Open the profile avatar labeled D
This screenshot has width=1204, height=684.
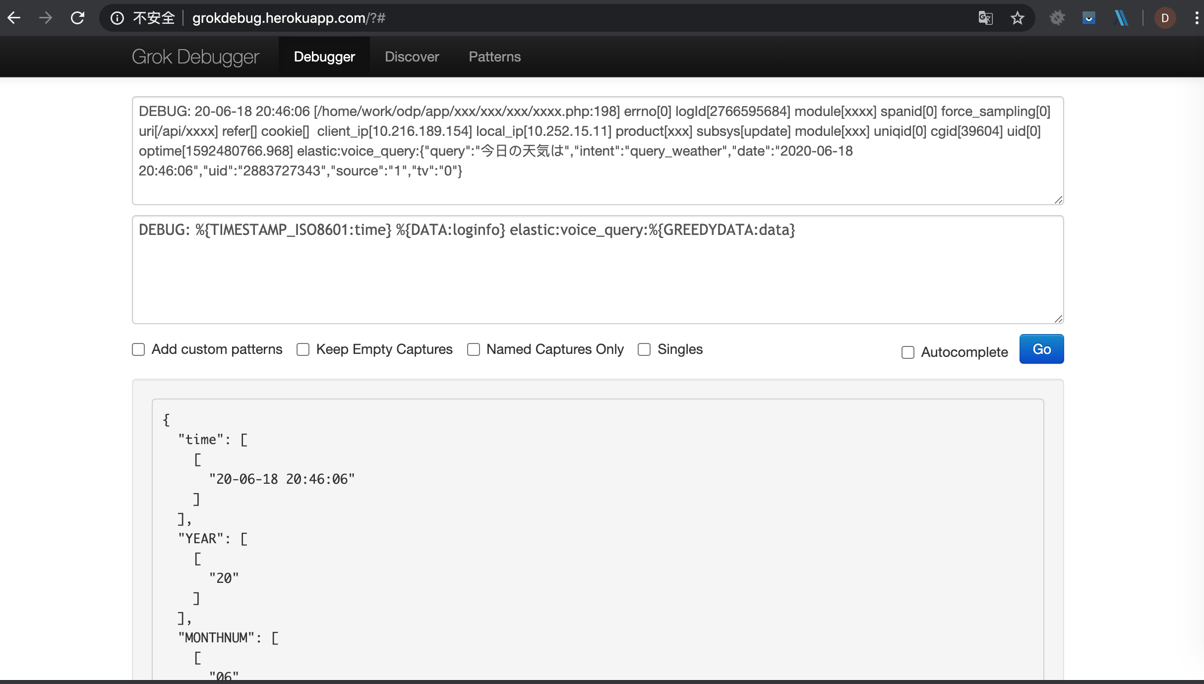pos(1165,18)
